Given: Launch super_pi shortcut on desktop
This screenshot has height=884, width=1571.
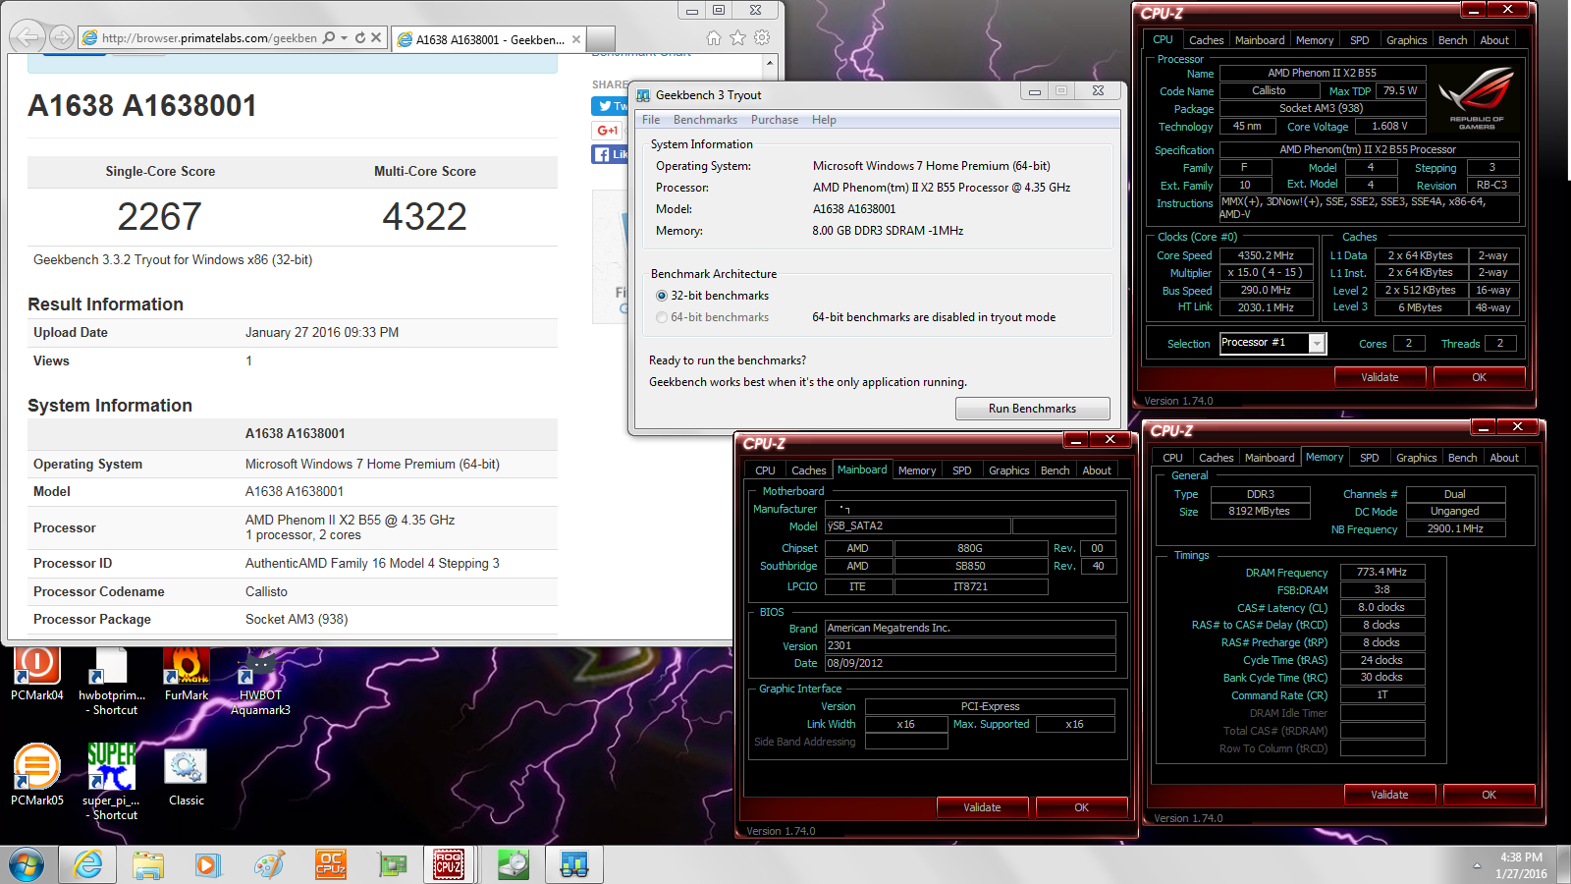Looking at the screenshot, I should pos(111,782).
